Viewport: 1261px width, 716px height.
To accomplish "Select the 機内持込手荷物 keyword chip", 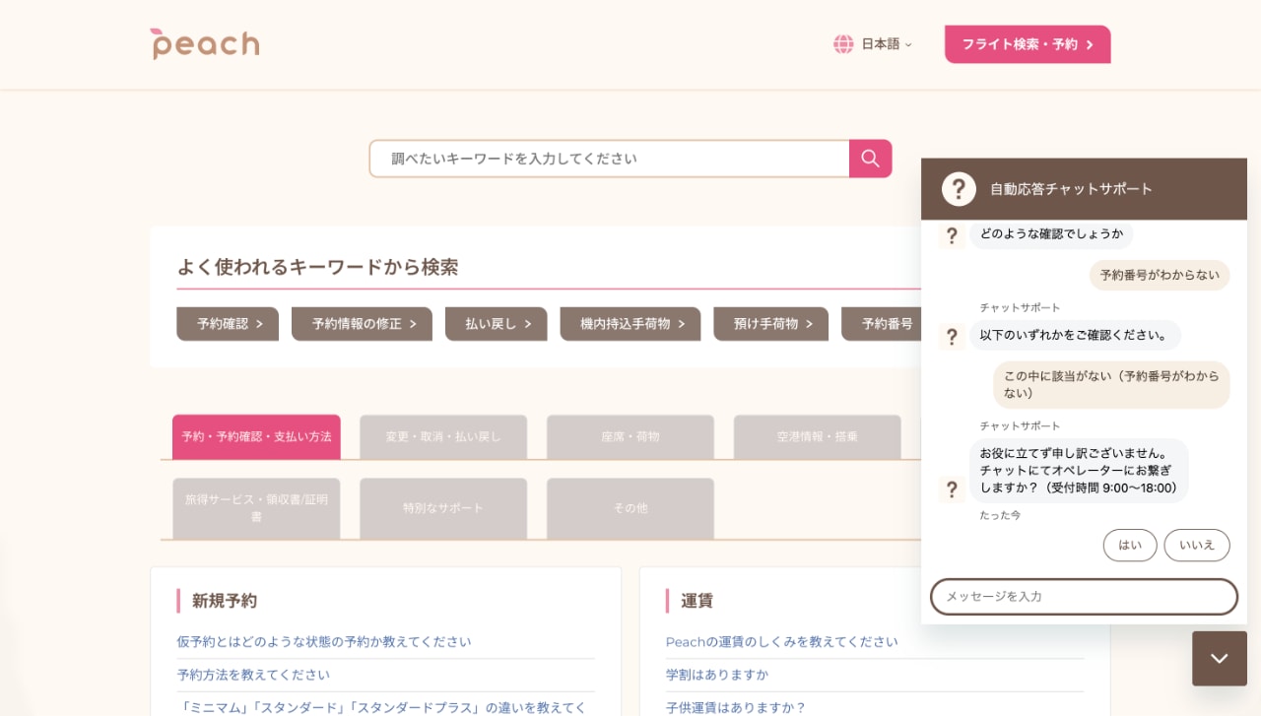I will [x=630, y=324].
